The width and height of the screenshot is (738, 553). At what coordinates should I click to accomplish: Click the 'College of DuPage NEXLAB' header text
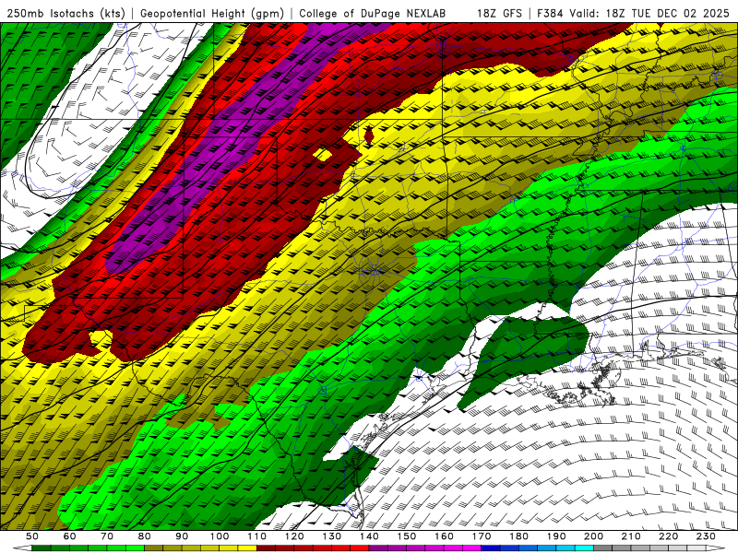pos(373,13)
